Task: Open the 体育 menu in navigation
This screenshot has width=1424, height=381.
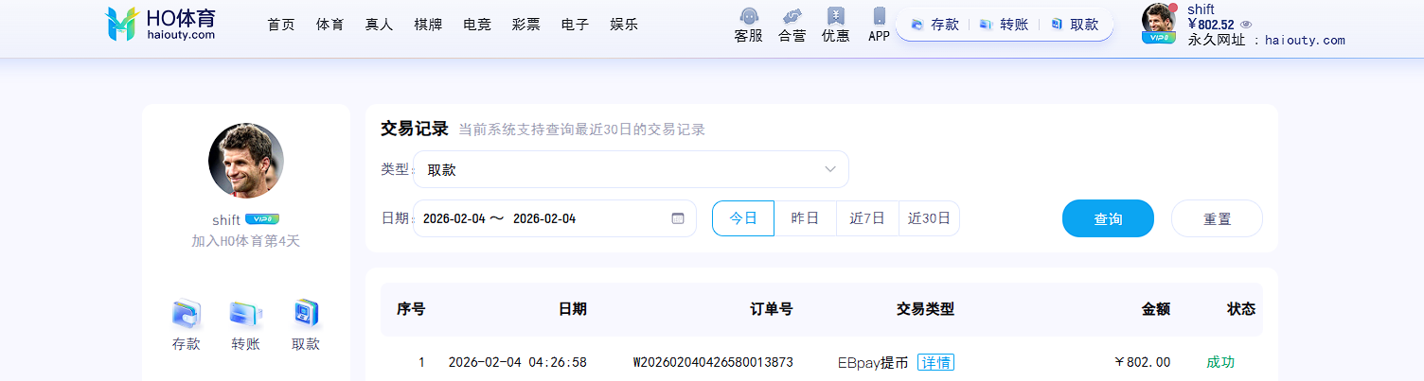Action: point(330,25)
